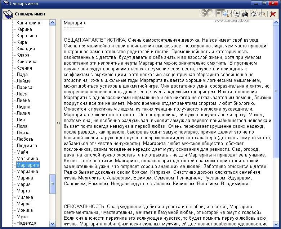The image size is (281, 229).
Task: Select the name Любовь
Action: [25, 139]
